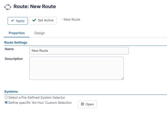Click the Route Settings section heading

[16, 43]
